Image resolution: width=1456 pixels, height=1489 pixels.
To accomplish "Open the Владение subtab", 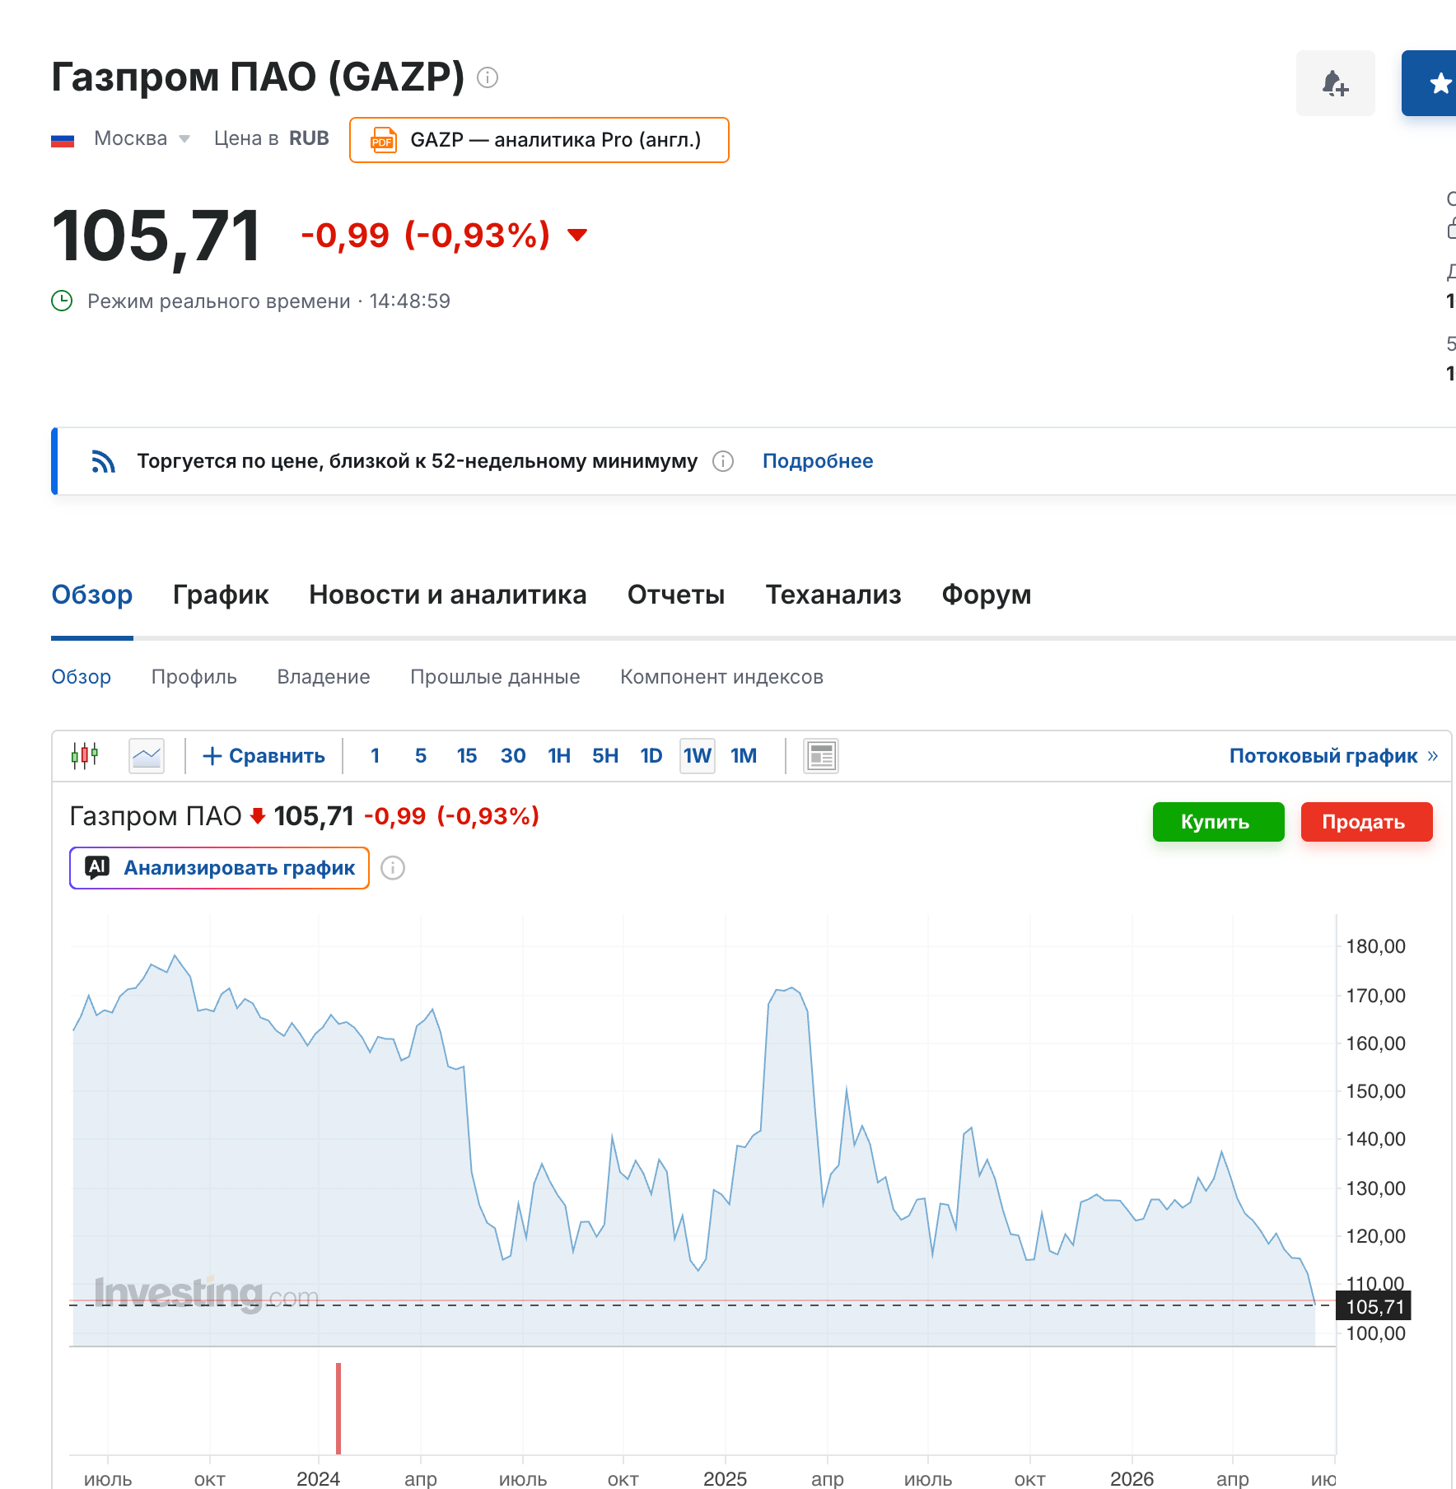I will (324, 677).
